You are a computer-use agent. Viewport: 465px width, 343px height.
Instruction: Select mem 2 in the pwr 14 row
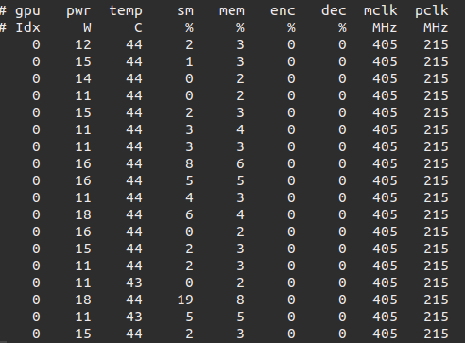(x=240, y=78)
